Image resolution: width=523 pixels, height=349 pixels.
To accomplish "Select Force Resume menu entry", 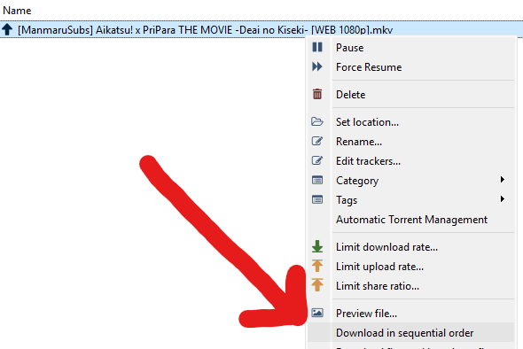I will point(410,67).
